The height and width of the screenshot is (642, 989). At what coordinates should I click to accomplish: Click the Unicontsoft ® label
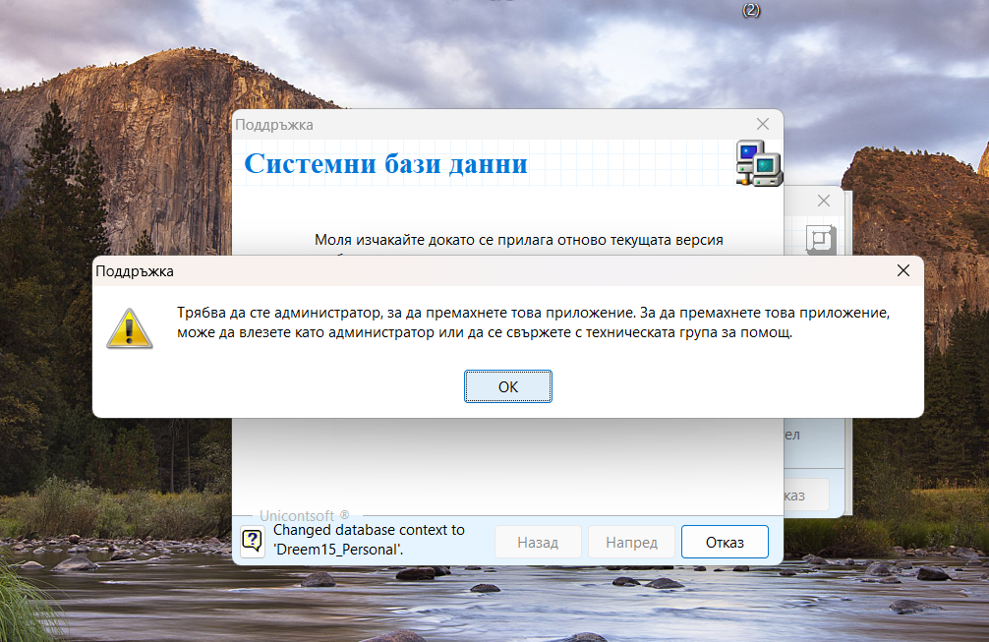(x=304, y=515)
